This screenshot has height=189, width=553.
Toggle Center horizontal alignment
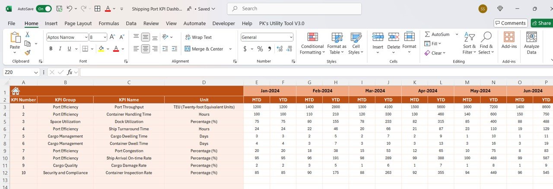click(x=146, y=49)
